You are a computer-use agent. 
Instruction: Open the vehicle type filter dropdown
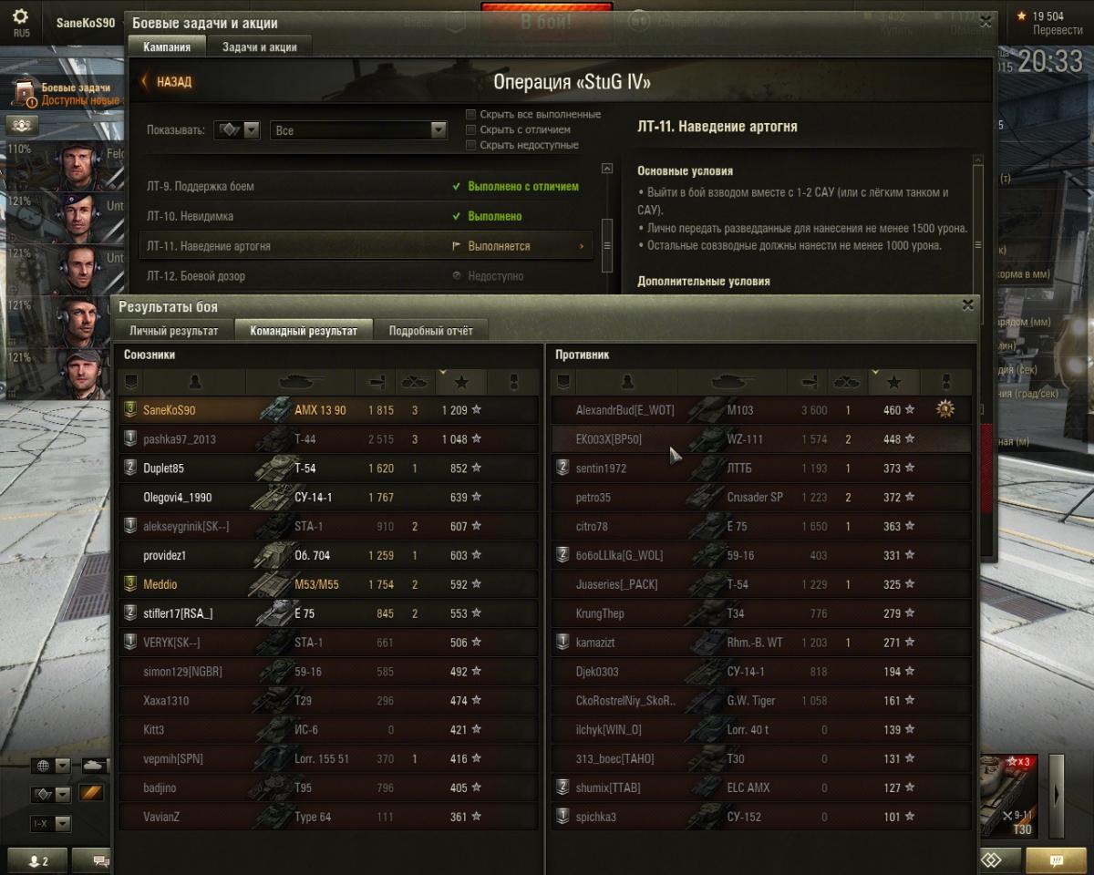point(237,130)
